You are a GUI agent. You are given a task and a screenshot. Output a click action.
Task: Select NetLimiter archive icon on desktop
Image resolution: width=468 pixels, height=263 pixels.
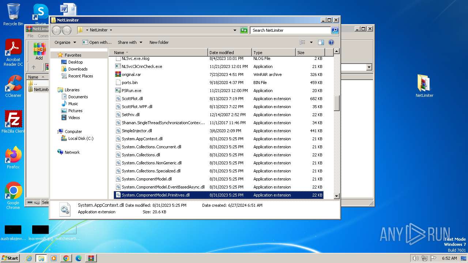(424, 86)
